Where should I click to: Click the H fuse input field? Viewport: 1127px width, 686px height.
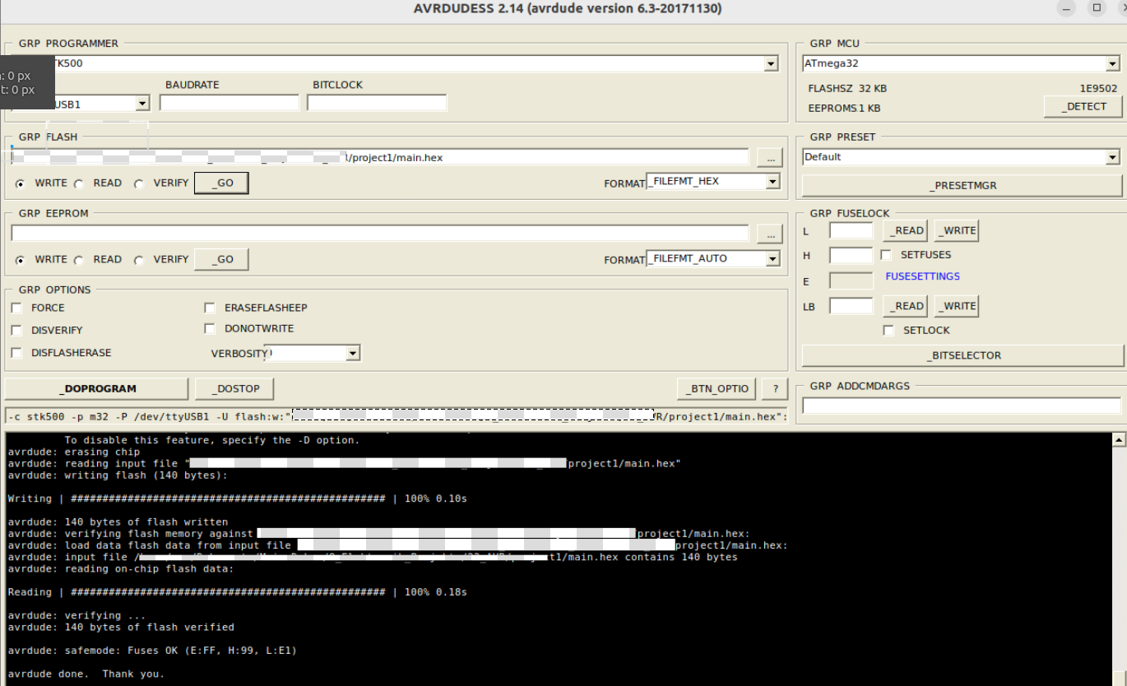(851, 255)
